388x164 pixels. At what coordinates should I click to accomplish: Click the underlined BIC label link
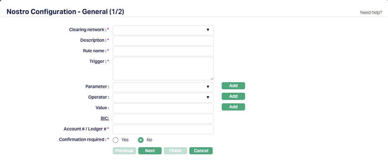tap(105, 119)
